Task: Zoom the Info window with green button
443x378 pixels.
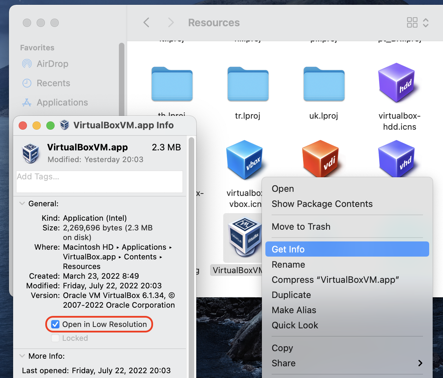Action: pyautogui.click(x=50, y=125)
